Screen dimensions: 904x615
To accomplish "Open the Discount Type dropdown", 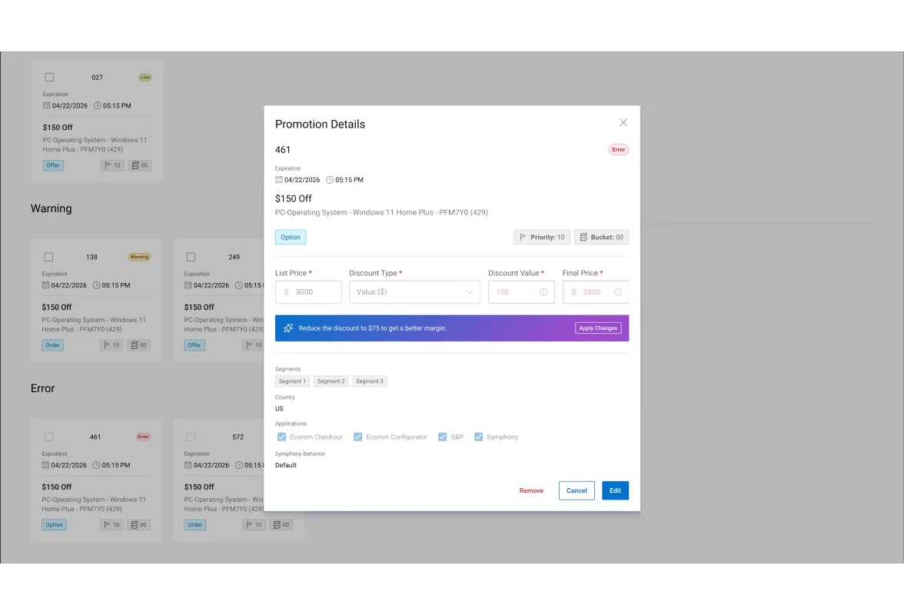I will (x=414, y=292).
